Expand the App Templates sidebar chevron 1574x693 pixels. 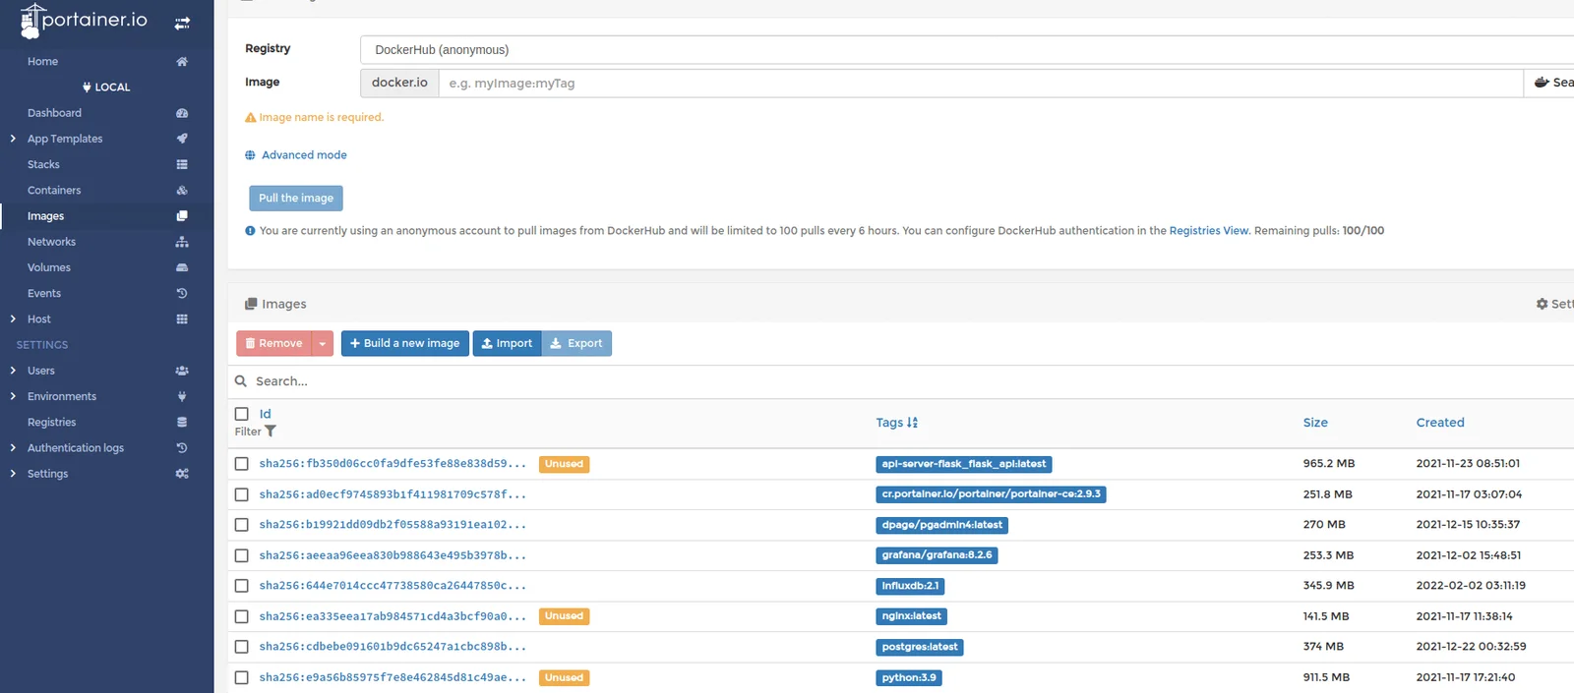pos(13,139)
